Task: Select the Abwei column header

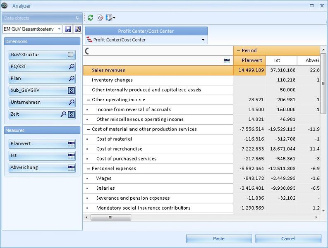Action: 309,60
